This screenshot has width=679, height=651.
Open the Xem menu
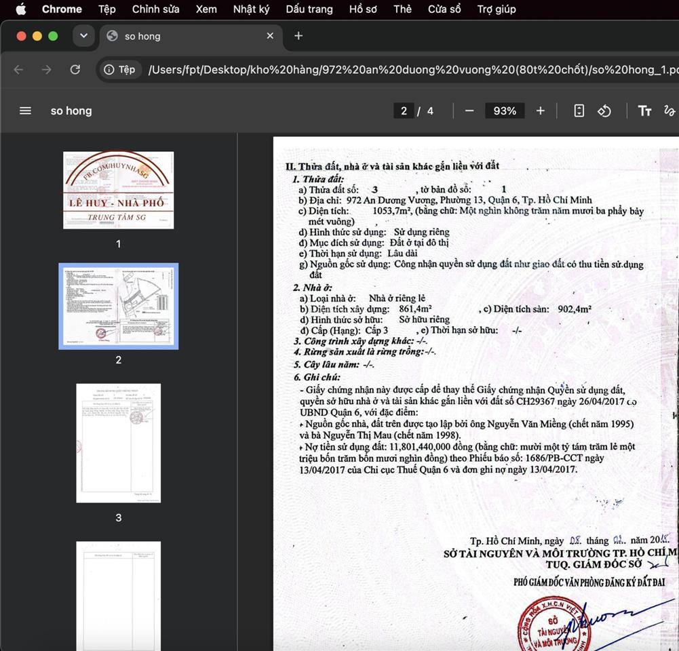coord(206,9)
